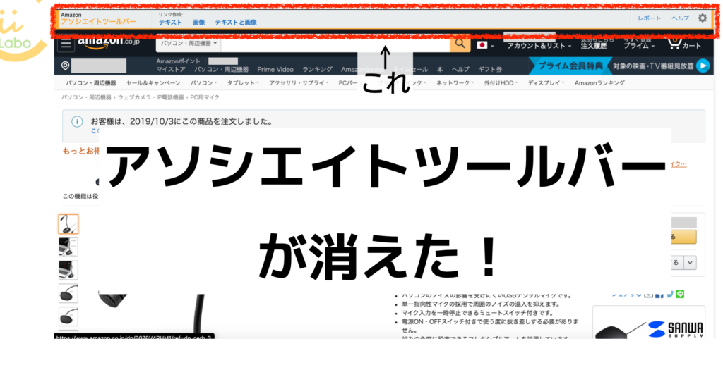
Task: Select the fourth product thumbnail
Action: [x=68, y=293]
